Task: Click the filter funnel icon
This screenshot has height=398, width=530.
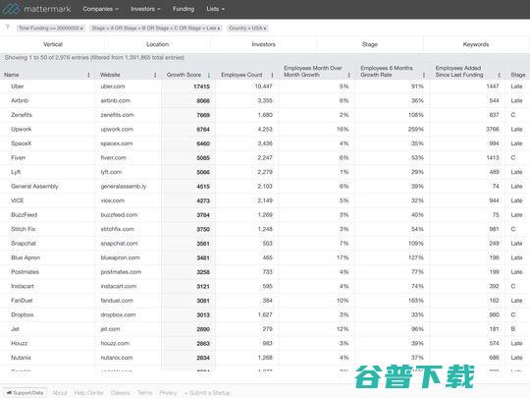Action: pyautogui.click(x=8, y=28)
